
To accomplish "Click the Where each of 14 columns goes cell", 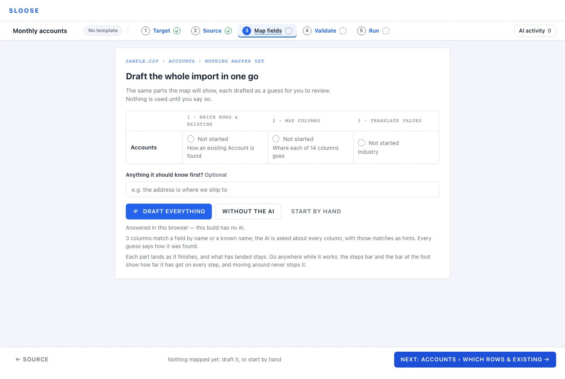I will click(310, 147).
